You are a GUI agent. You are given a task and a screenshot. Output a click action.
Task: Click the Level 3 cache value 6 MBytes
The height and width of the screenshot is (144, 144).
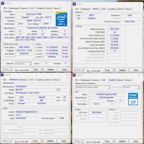(x=52, y=57)
